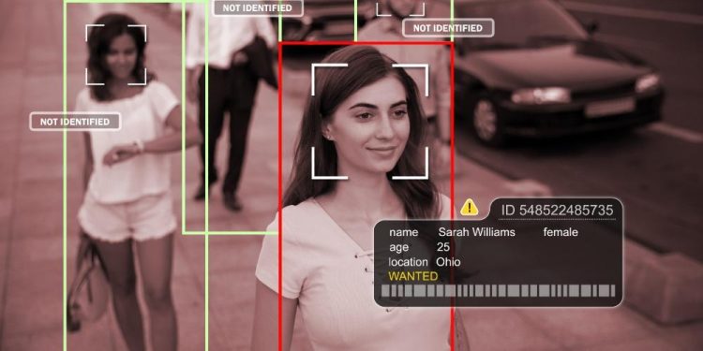703x351 pixels.
Task: Click the name Sarah Williams
Action: click(476, 232)
